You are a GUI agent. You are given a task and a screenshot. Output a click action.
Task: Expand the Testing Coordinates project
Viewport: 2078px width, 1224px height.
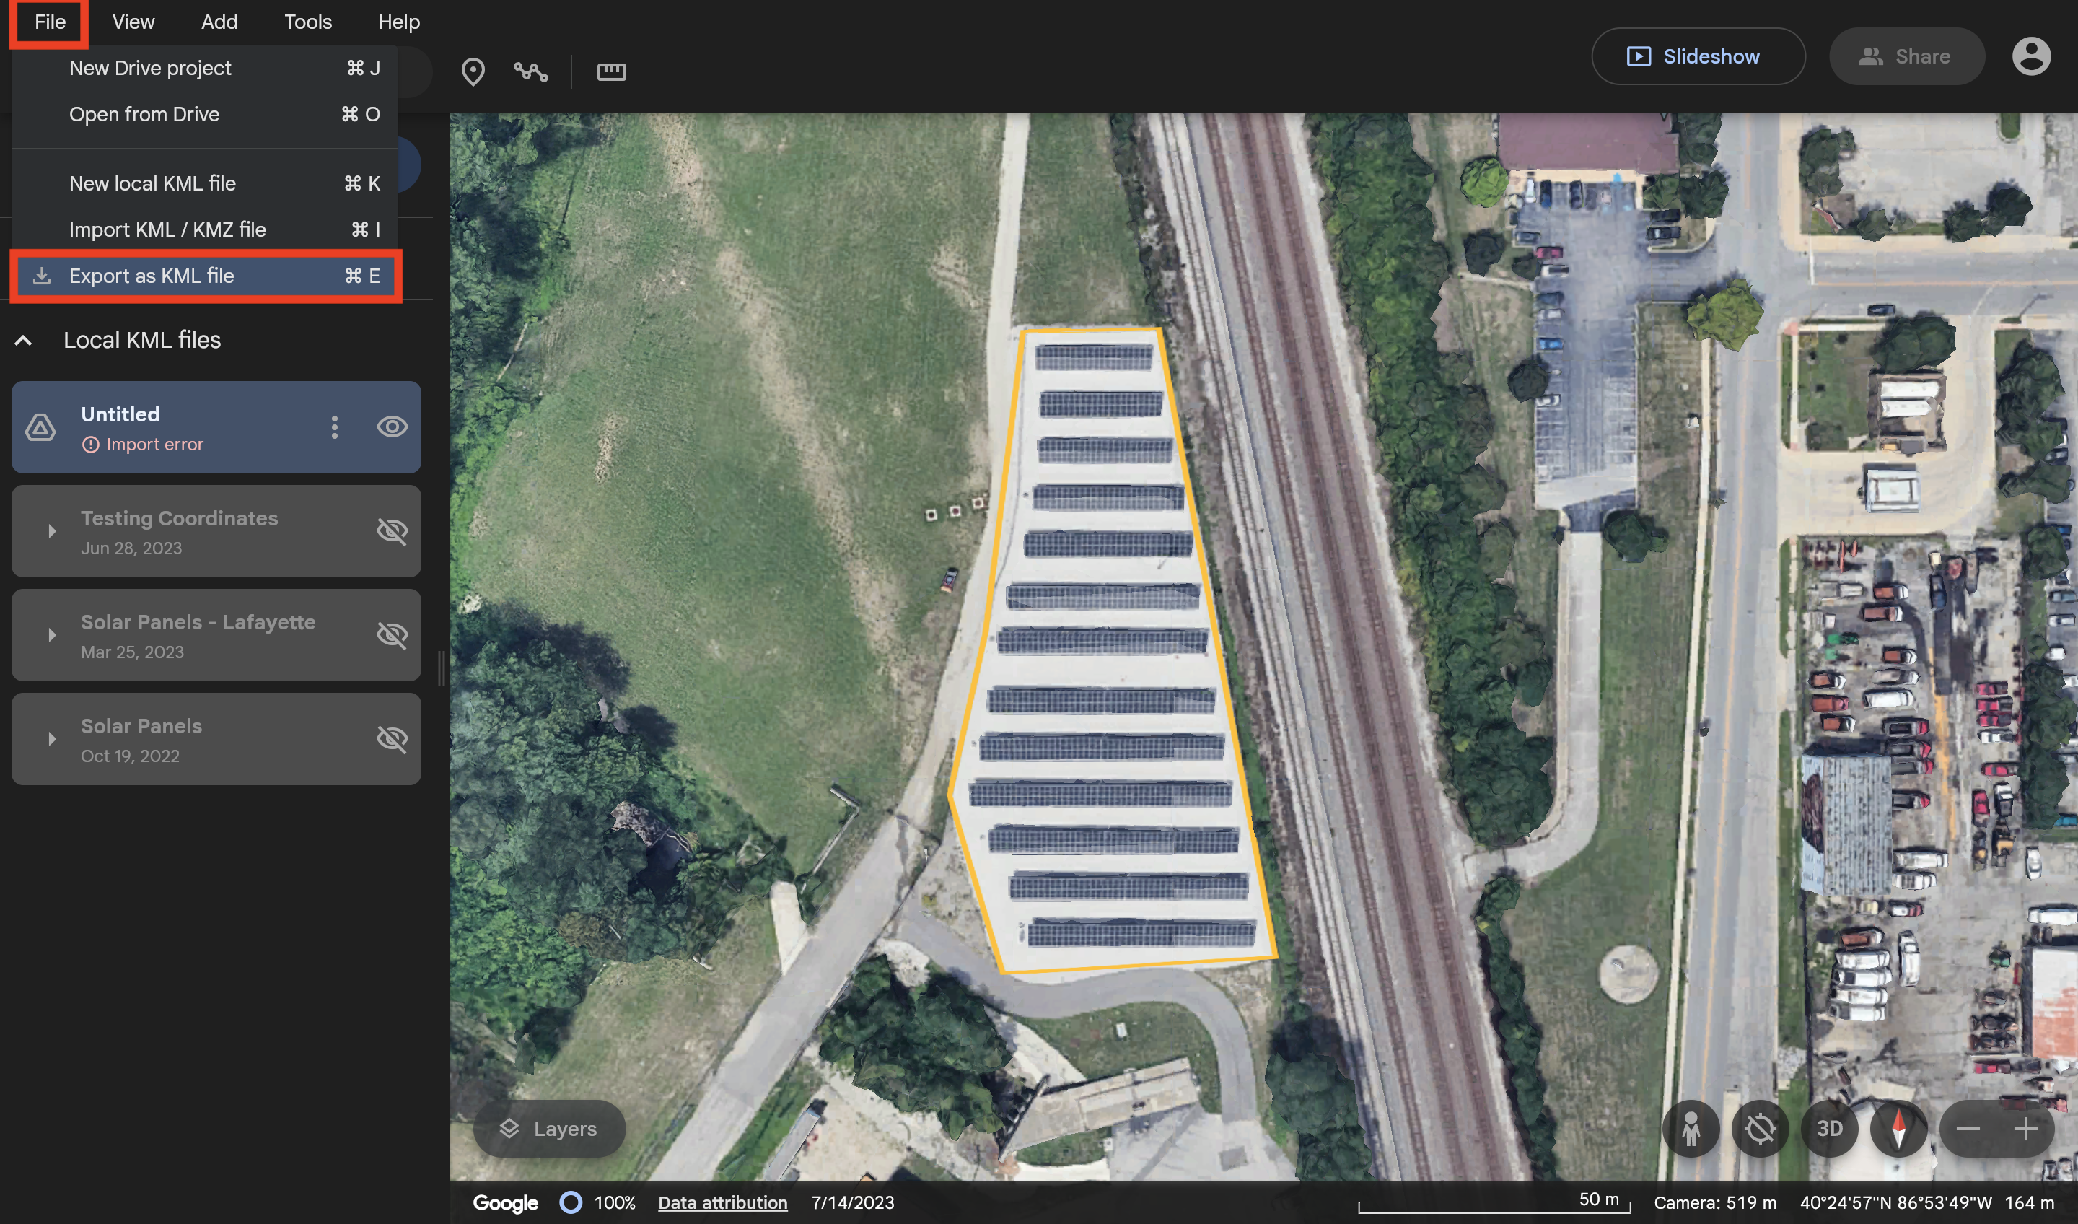tap(52, 531)
